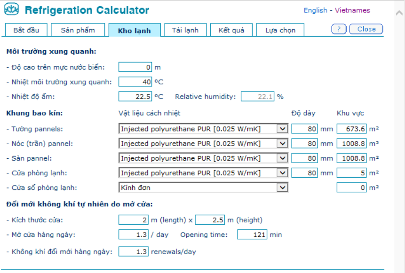
Task: Expand the Cửa sổ phòng lạnh dropdown
Action: pos(282,187)
